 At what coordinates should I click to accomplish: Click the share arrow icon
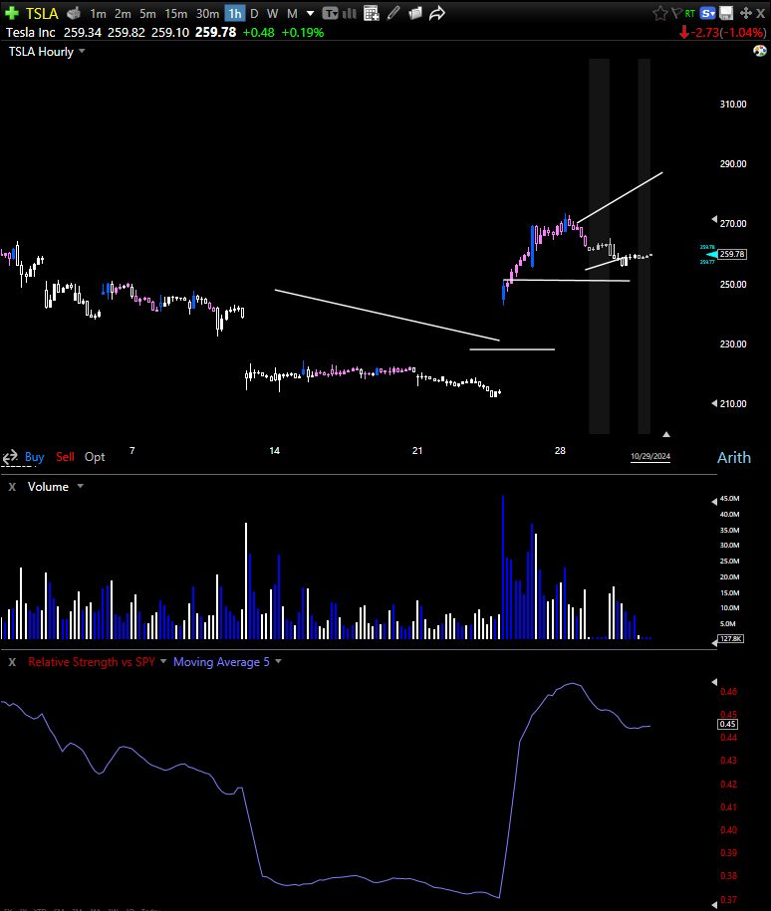(x=436, y=13)
